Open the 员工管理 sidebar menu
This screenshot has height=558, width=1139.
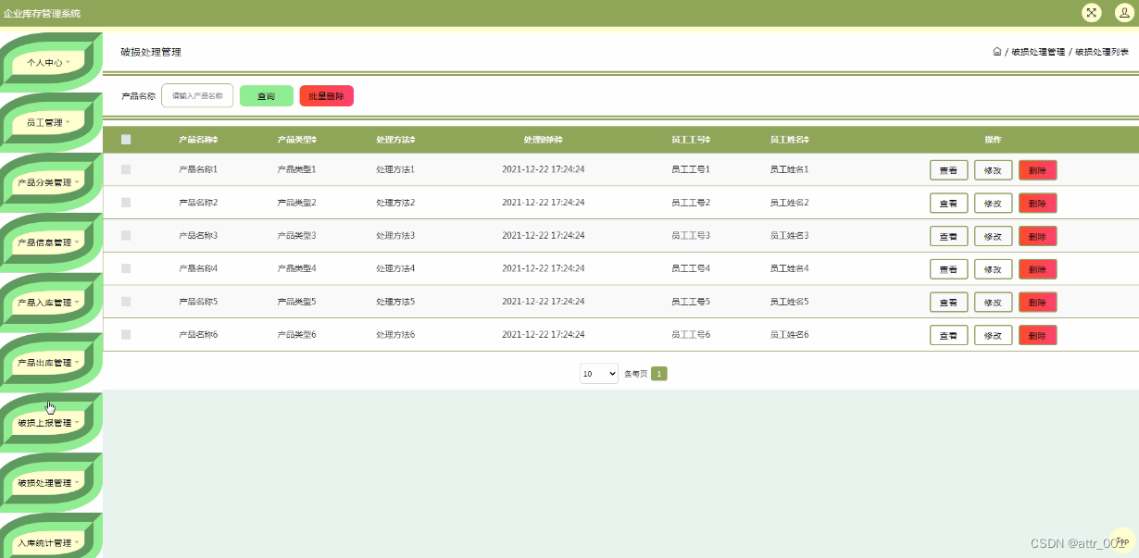(x=50, y=122)
